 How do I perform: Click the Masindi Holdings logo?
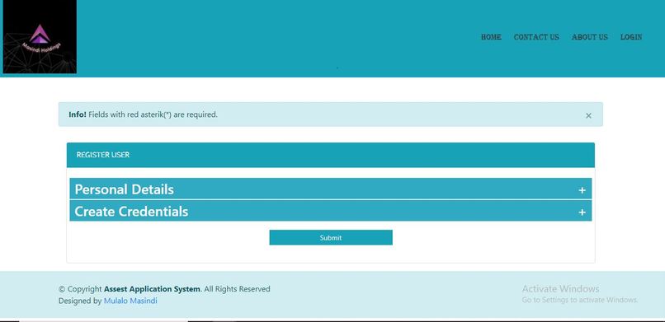tap(40, 37)
